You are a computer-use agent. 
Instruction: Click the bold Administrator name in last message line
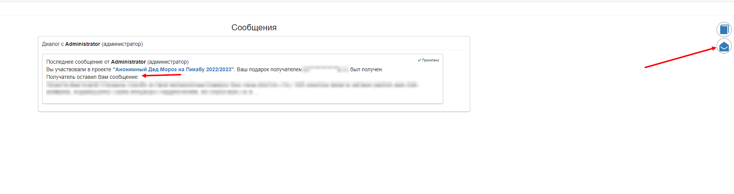coord(128,62)
